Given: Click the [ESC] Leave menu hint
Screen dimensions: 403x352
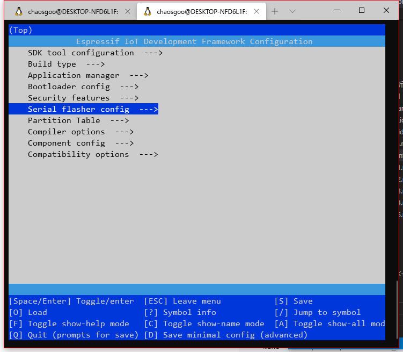Looking at the screenshot, I should [x=182, y=301].
